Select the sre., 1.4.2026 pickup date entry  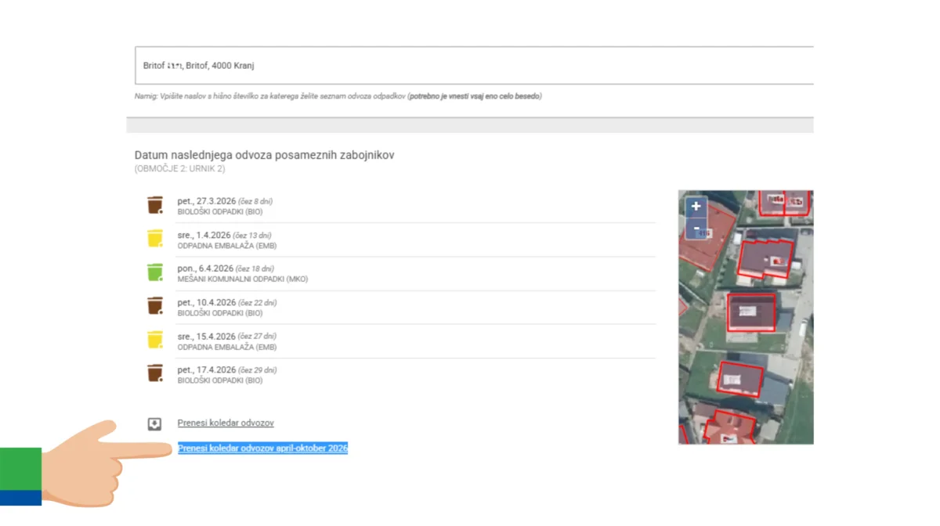[205, 235]
